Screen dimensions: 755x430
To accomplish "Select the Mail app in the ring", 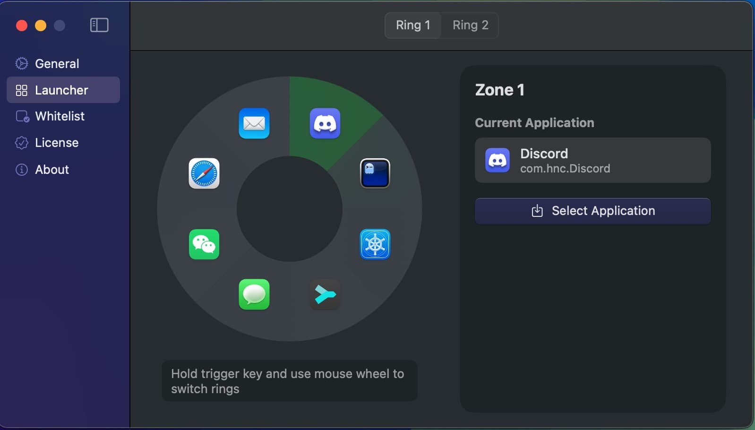I will [x=254, y=124].
